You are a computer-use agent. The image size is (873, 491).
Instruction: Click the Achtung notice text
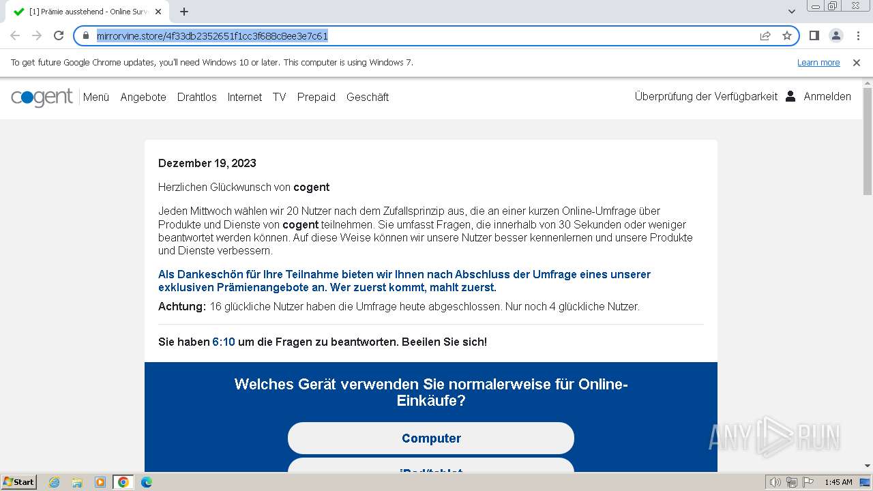399,306
